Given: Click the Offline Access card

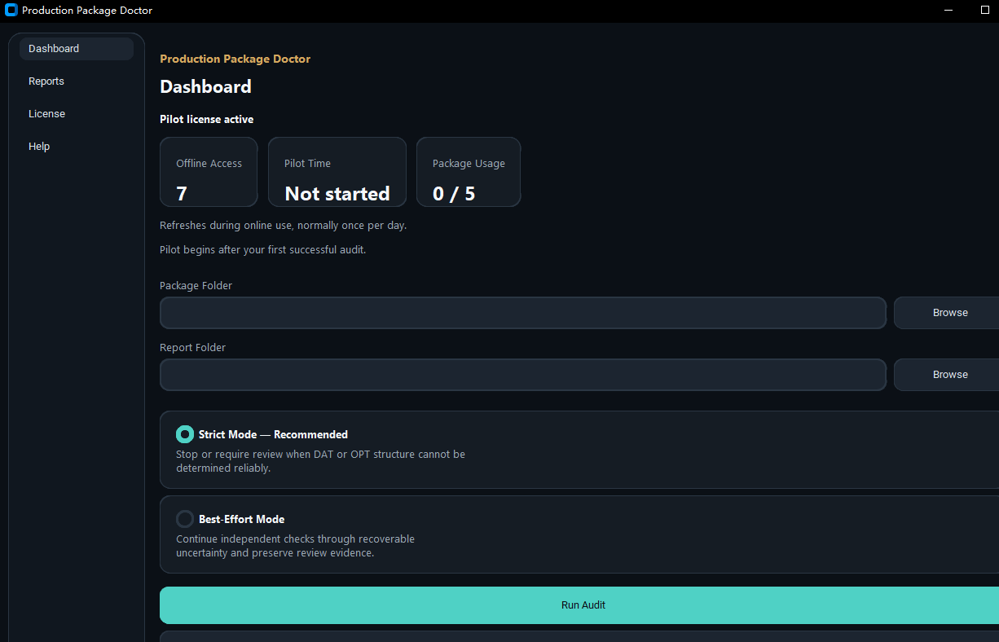Looking at the screenshot, I should (209, 172).
